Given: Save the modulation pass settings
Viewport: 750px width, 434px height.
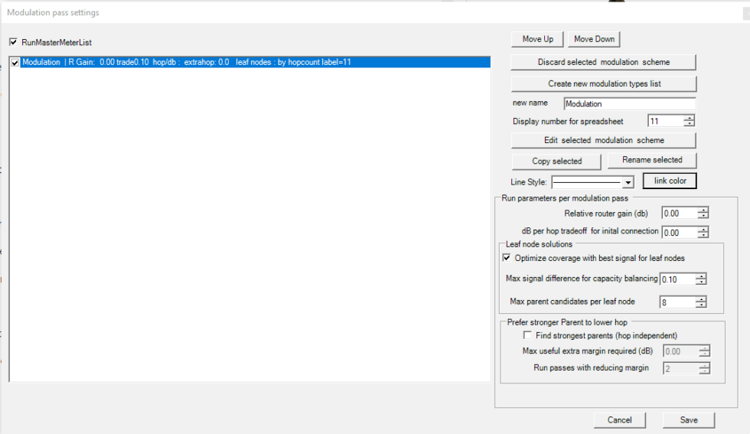Looking at the screenshot, I should 689,419.
